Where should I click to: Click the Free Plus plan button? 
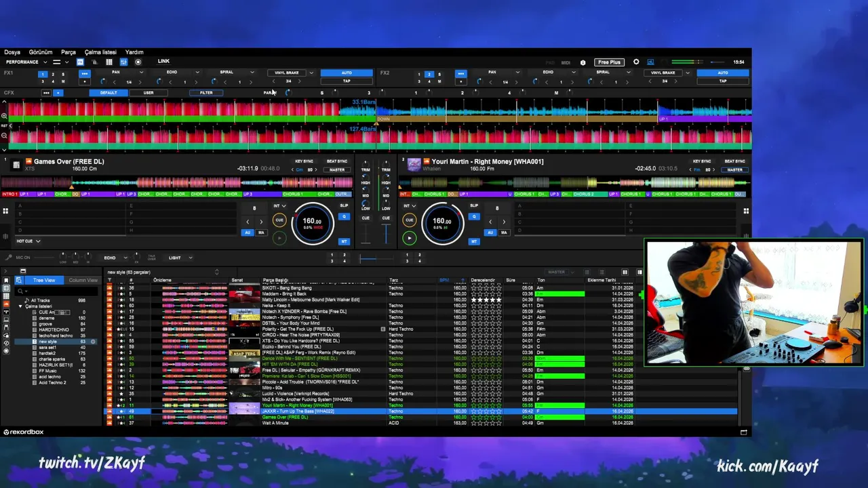click(x=609, y=62)
